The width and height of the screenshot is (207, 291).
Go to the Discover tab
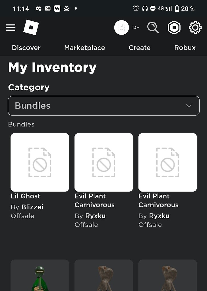click(26, 48)
